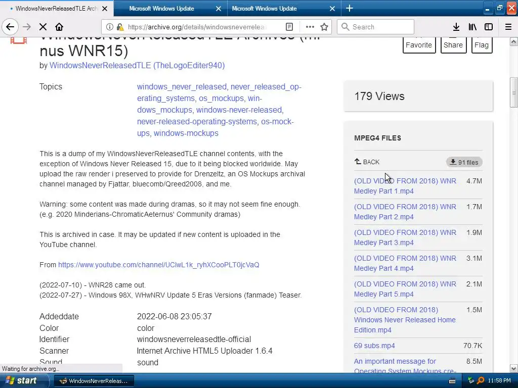518x388 pixels.
Task: Open the windows_never_released topic link
Action: tap(182, 87)
